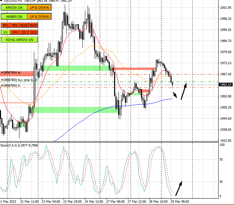Click time axis label 24 Mar 13:00
The width and height of the screenshot is (234, 205).
click(94, 201)
